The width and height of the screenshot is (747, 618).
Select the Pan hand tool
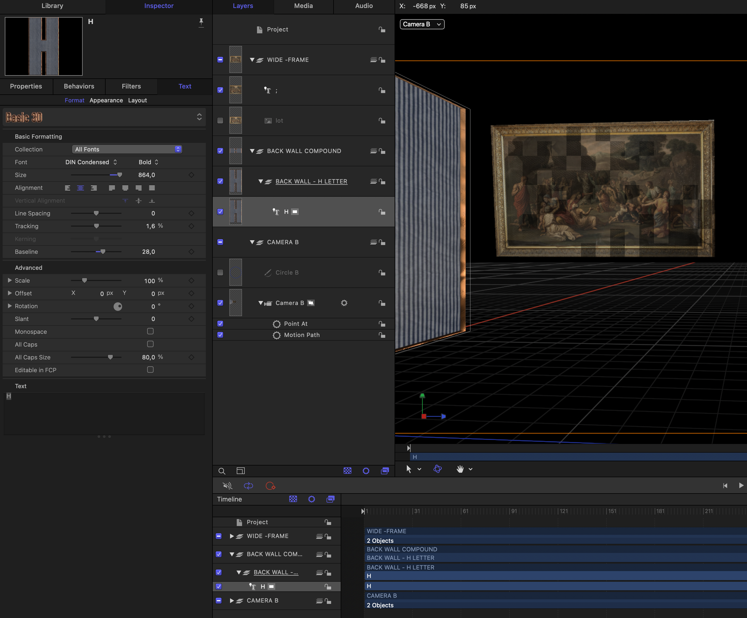click(x=460, y=469)
